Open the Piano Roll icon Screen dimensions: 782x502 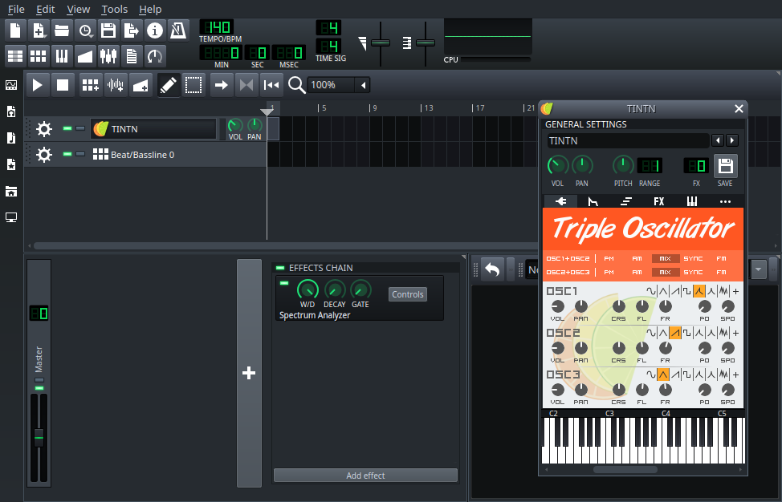click(x=62, y=56)
